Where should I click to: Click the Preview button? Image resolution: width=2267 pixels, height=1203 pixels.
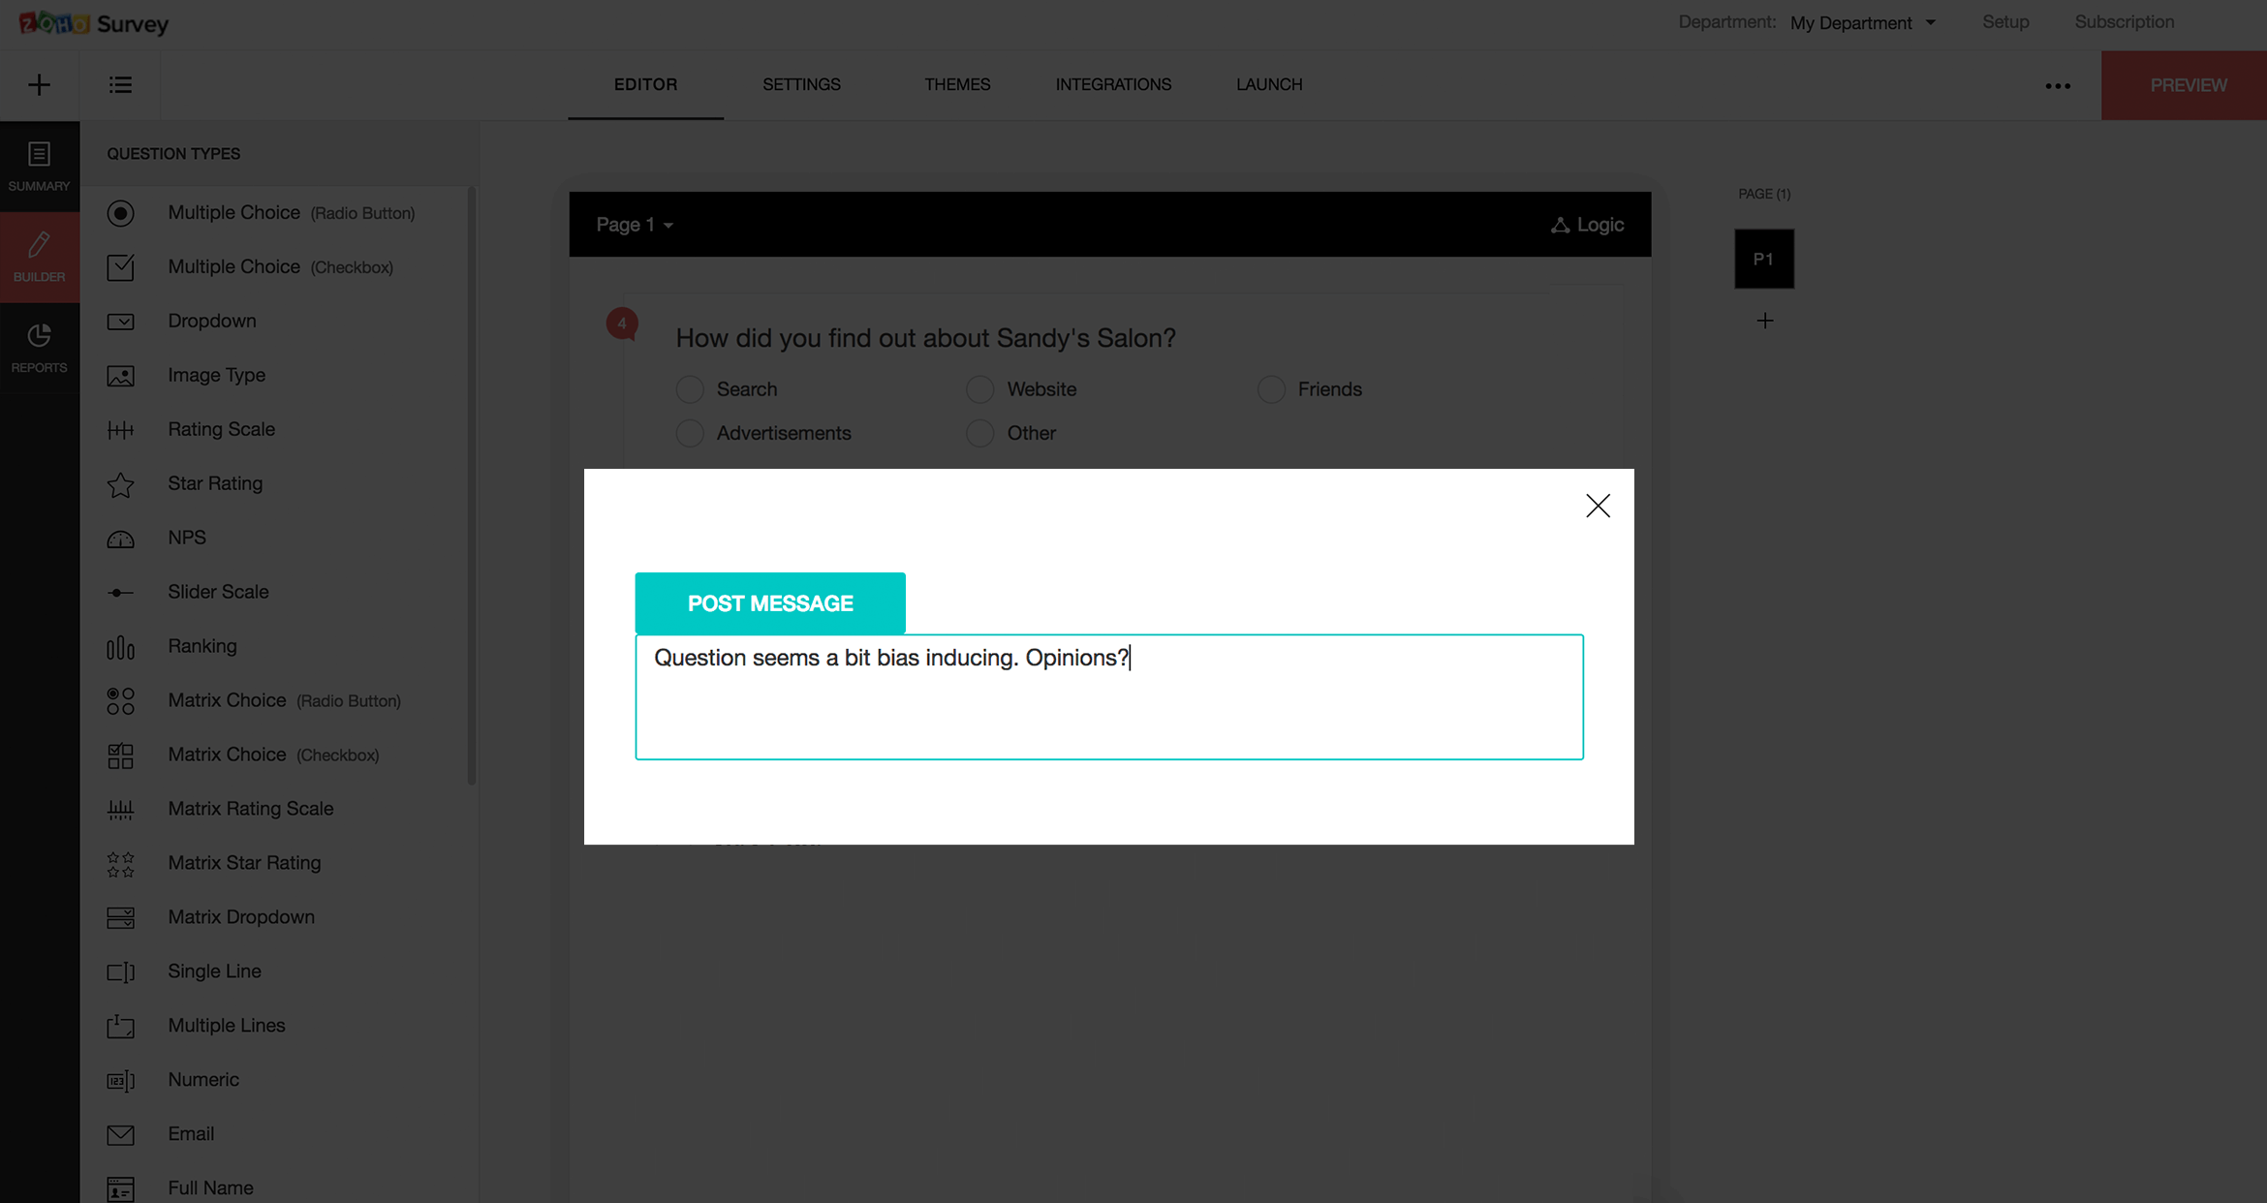(2184, 85)
